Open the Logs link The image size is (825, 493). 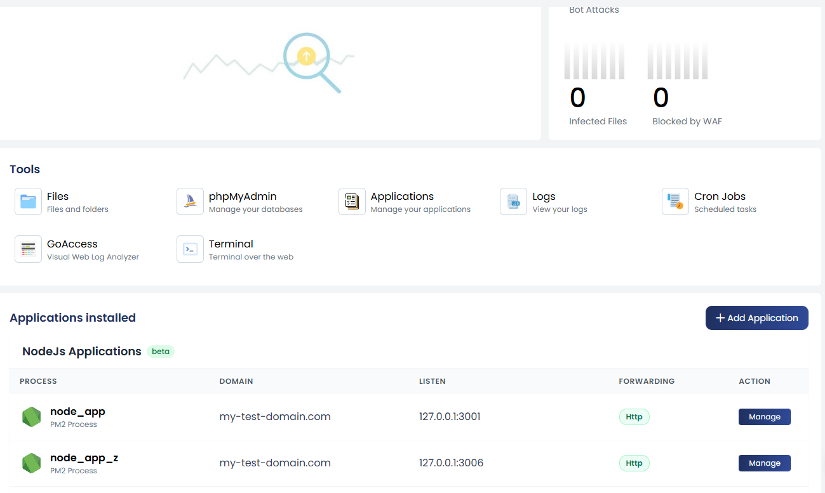pos(544,197)
